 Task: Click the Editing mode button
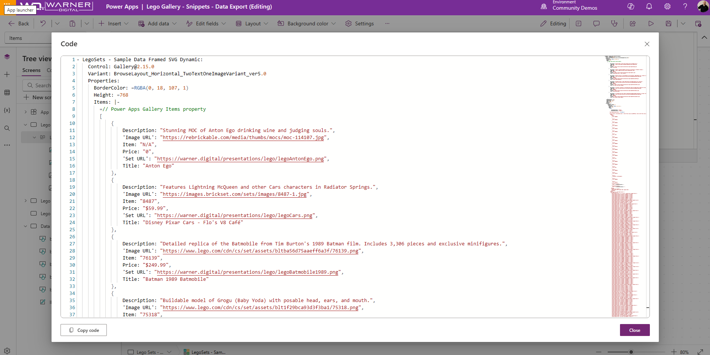point(553,23)
